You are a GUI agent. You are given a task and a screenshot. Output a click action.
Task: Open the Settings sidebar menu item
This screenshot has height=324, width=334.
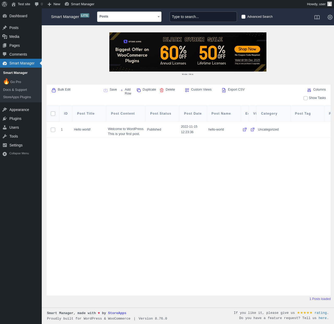(21, 145)
